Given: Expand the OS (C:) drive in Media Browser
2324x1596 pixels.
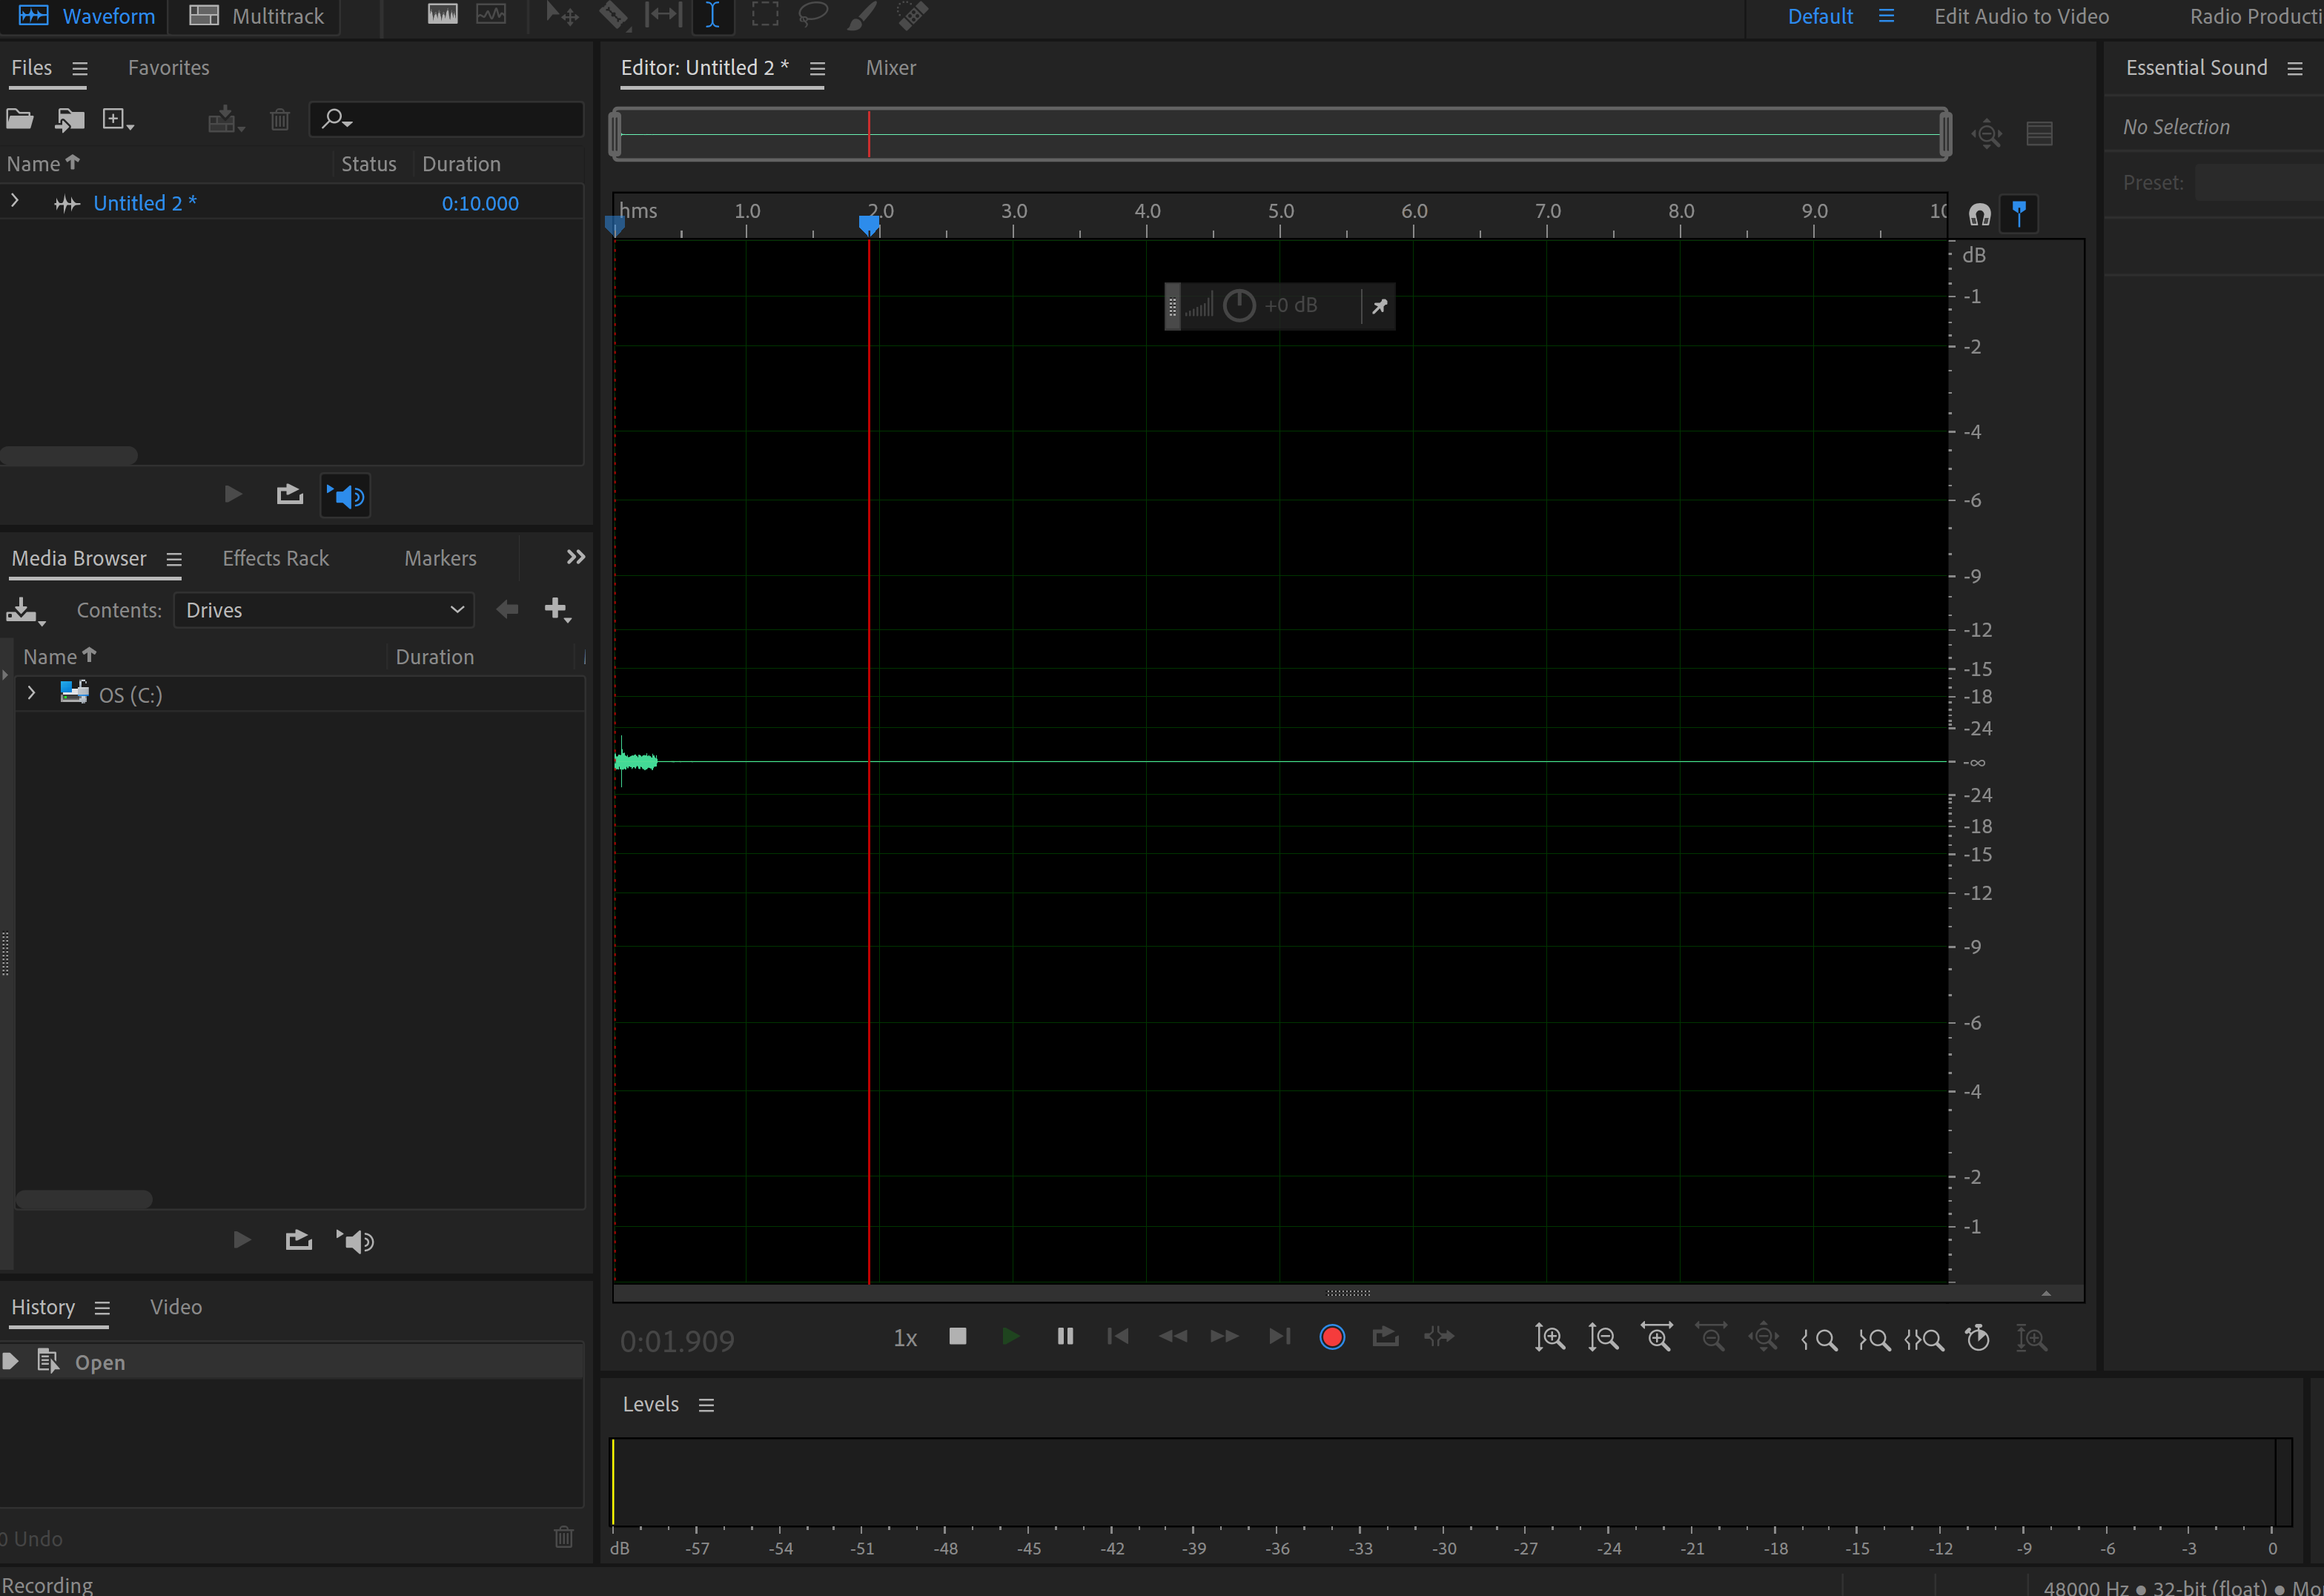Looking at the screenshot, I should pyautogui.click(x=31, y=694).
